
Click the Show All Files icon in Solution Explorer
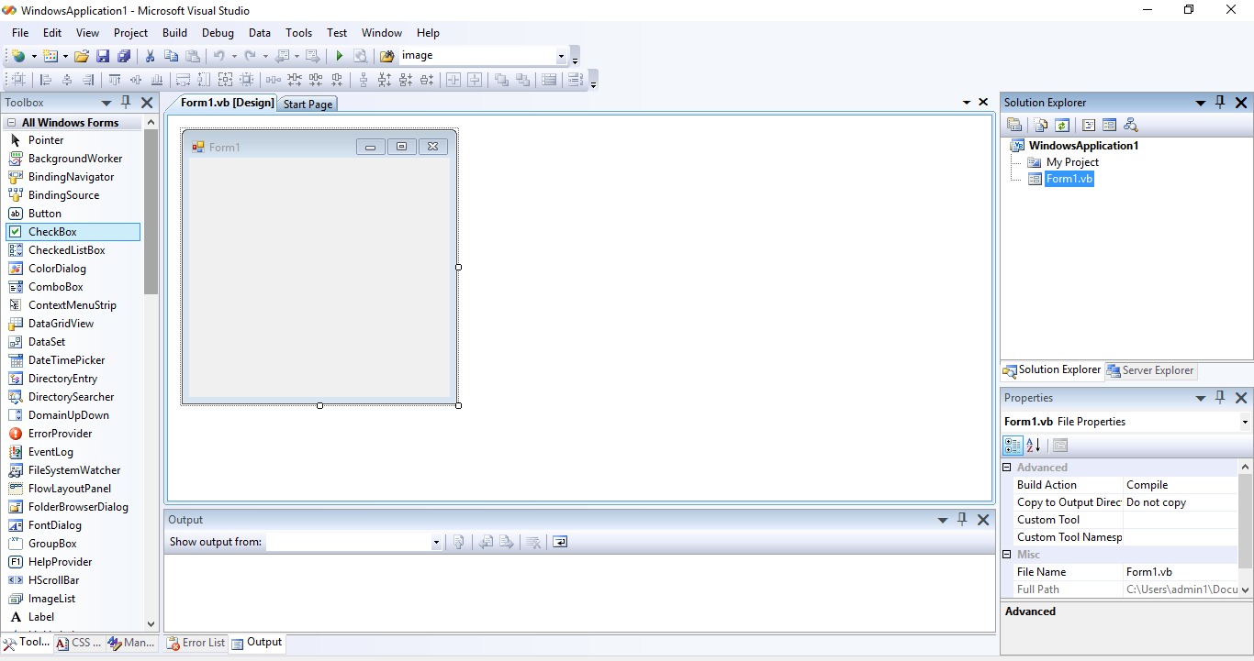tap(1041, 126)
